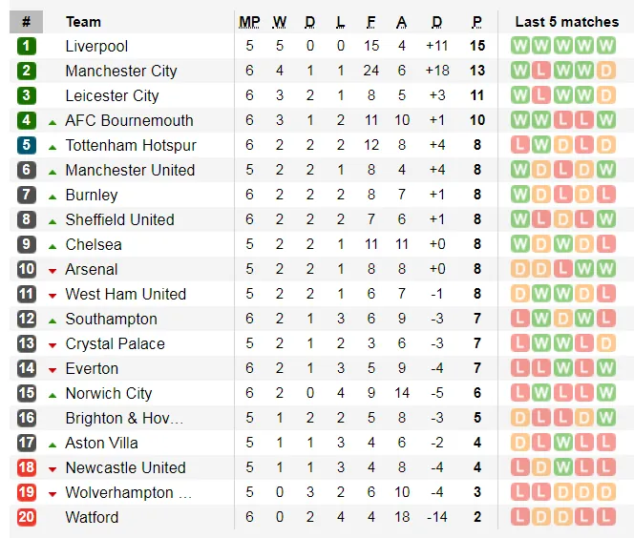634x538 pixels.
Task: Click the green up arrow beside AFC Bournemouth
Action: click(x=53, y=121)
